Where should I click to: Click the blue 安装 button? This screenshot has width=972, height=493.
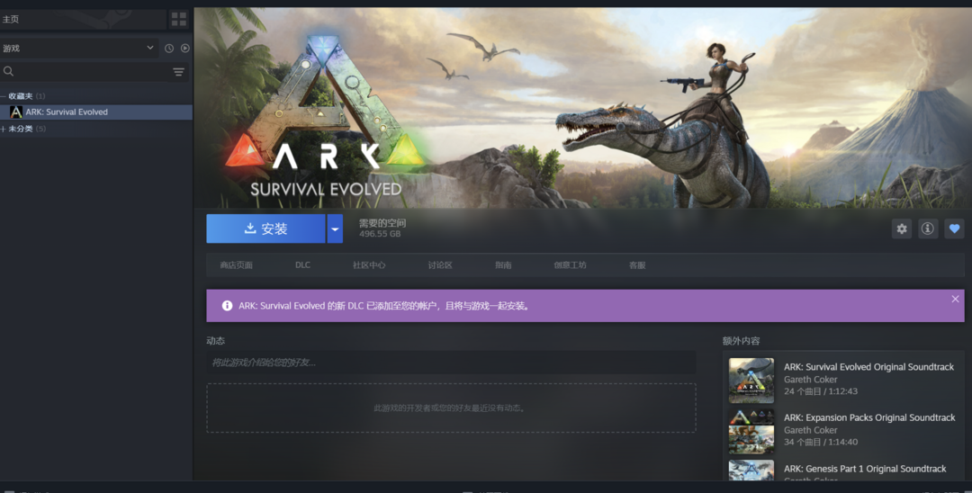(x=265, y=229)
